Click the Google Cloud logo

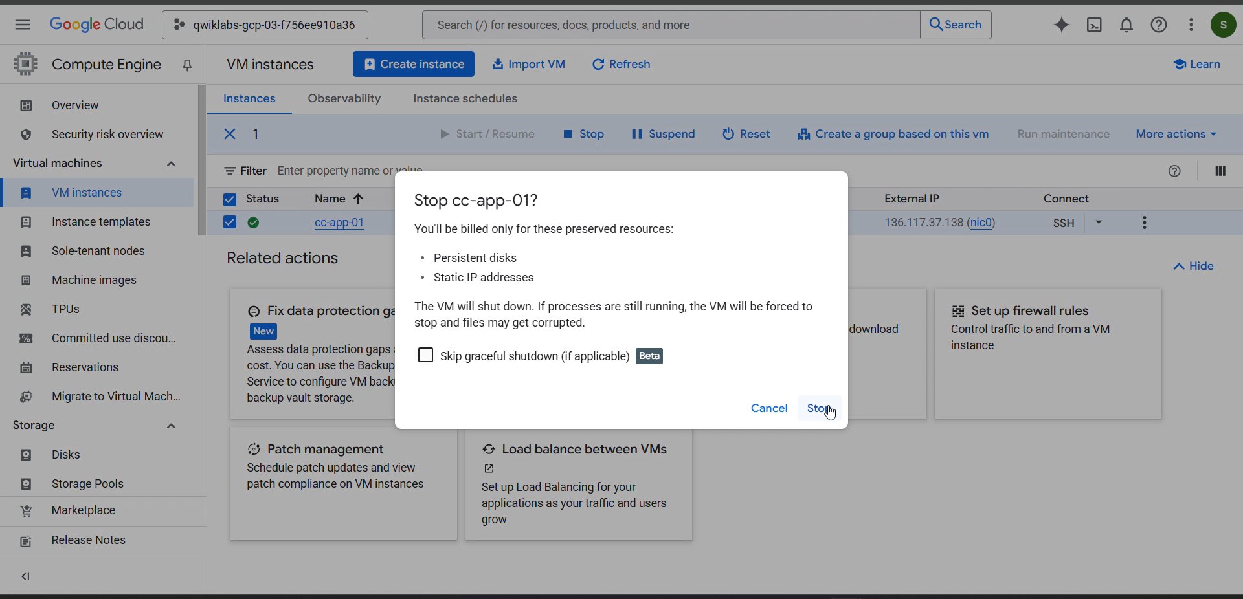[x=96, y=25]
